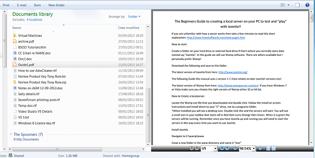The image size is (315, 158).
Task: Select the How to use AdwCleaner.rtf icon
Action: click(x=15, y=70)
